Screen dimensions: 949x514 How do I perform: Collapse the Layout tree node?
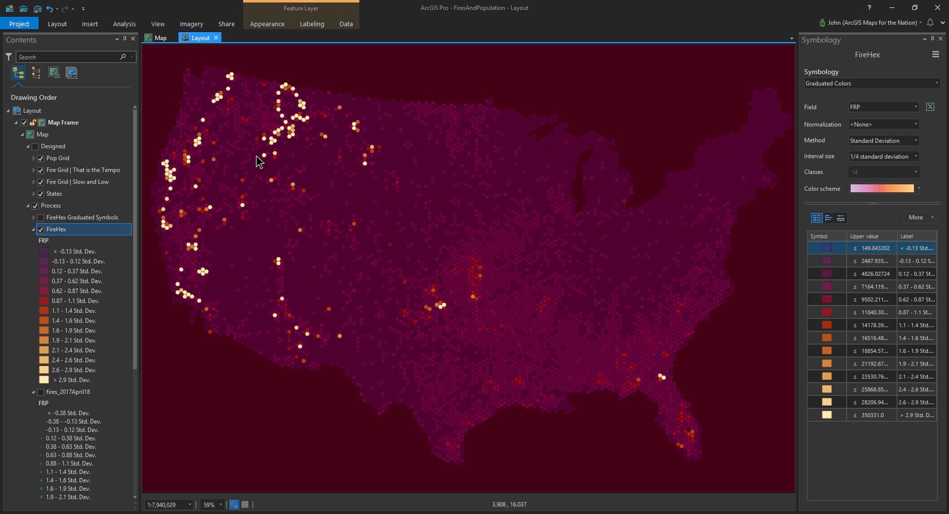click(8, 111)
